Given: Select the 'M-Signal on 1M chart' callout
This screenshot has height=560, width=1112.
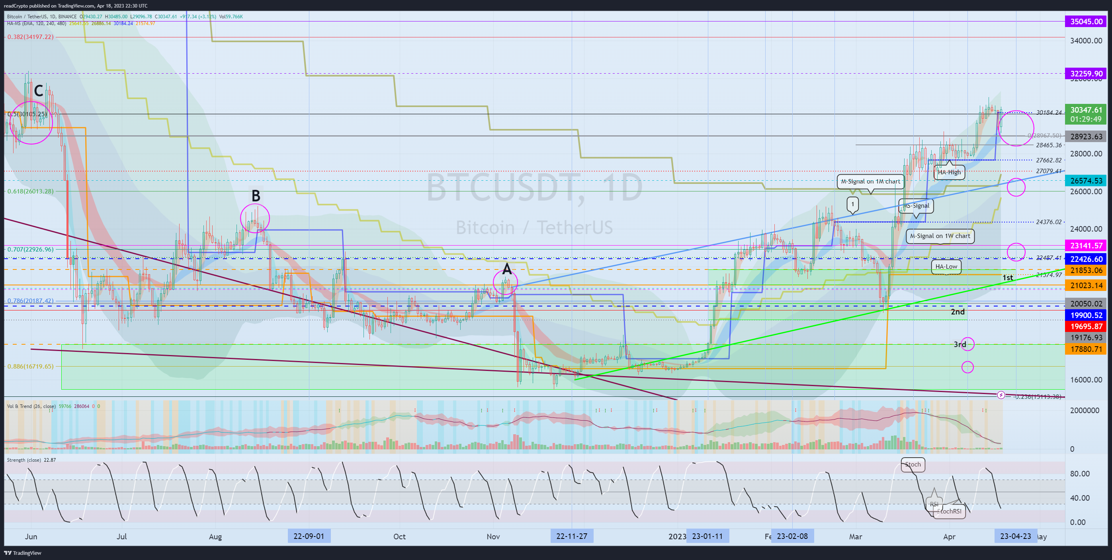Looking at the screenshot, I should [871, 181].
